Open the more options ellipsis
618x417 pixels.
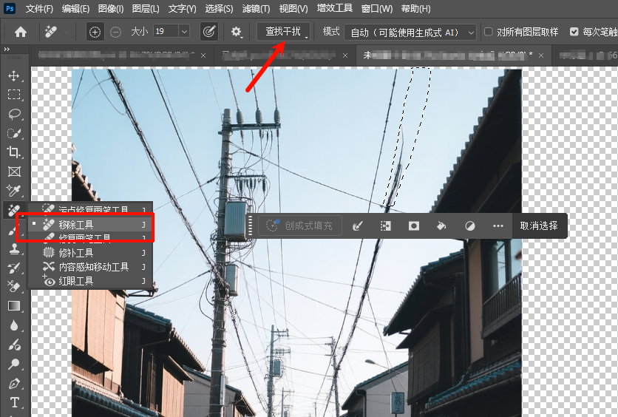(x=498, y=226)
